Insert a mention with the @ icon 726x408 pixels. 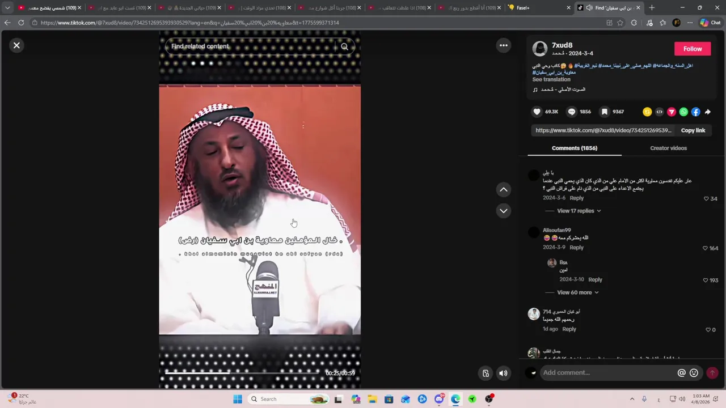coord(681,373)
